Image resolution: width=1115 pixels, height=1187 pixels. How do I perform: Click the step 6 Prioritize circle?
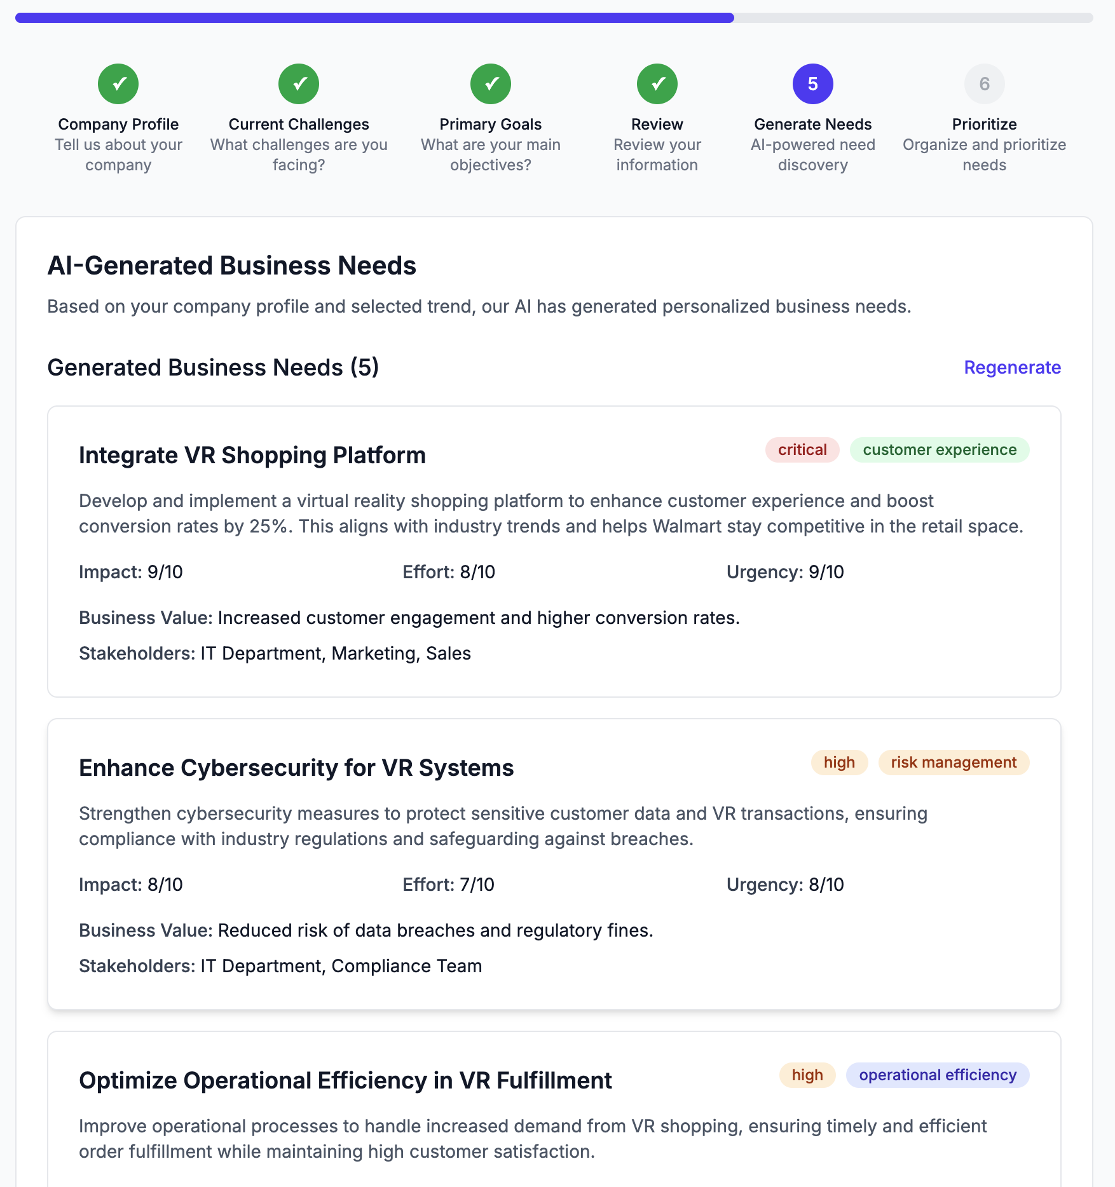pos(985,84)
